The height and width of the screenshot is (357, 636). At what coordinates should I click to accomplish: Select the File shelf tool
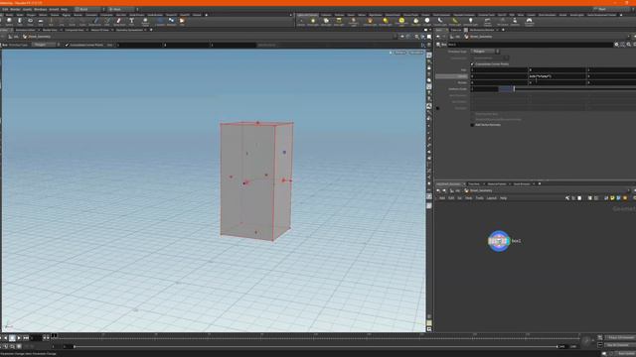pyautogui.click(x=182, y=22)
